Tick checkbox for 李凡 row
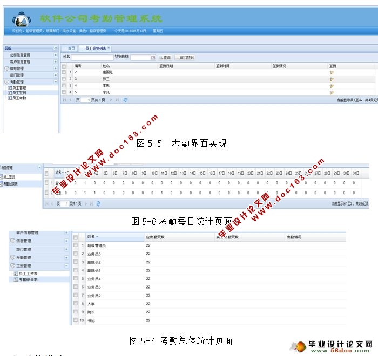The width and height of the screenshot is (378, 356). (64, 92)
